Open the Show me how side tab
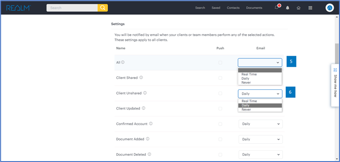This screenshot has height=162, width=340. [x=335, y=85]
